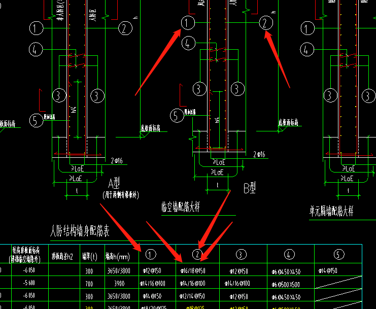Click the circled ⑤ table column header
Screen dimensions: 376x309
(x=339, y=254)
